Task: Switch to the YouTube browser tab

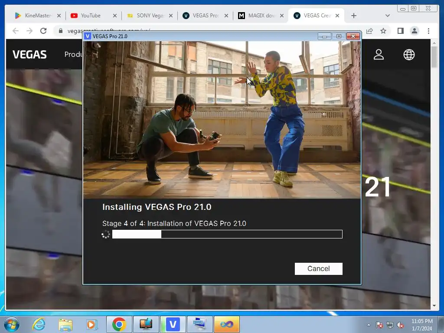Action: coord(90,16)
